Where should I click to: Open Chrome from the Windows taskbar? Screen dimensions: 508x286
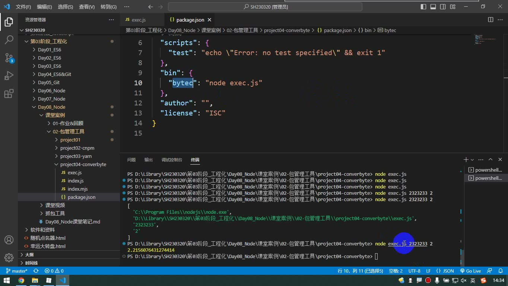(x=21, y=280)
